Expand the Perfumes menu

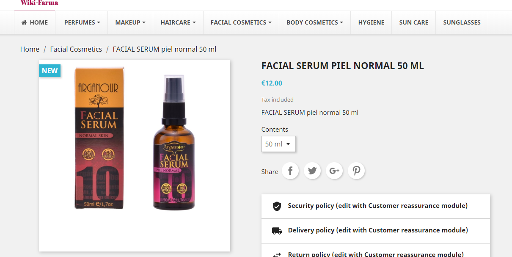[x=82, y=22]
